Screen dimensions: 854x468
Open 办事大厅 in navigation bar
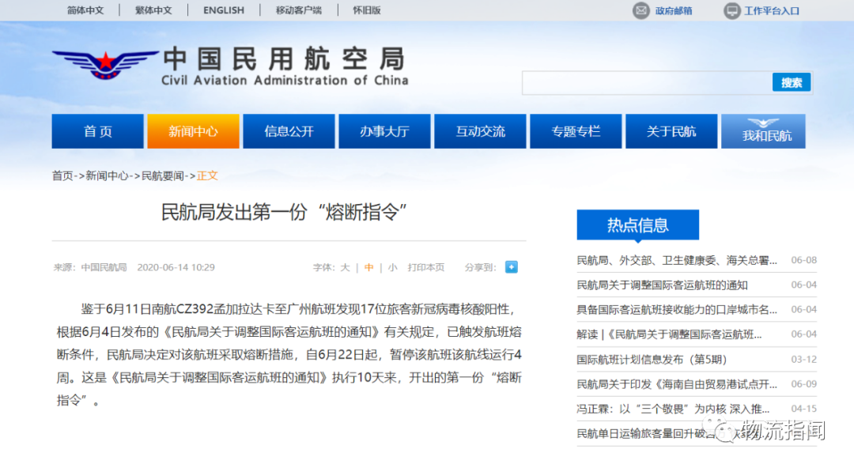coord(384,131)
